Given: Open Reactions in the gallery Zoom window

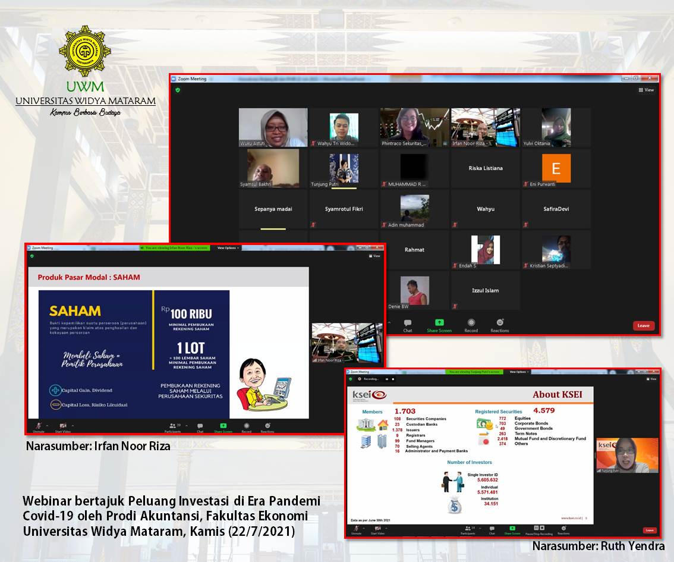Looking at the screenshot, I should pyautogui.click(x=499, y=325).
